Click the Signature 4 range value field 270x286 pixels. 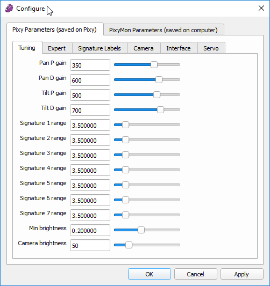pyautogui.click(x=90, y=170)
